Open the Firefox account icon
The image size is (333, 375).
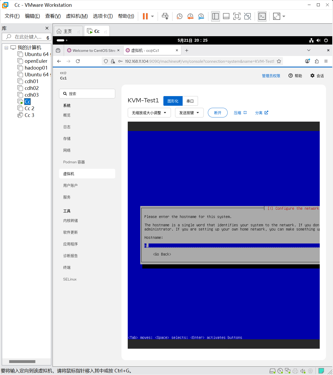(307, 61)
